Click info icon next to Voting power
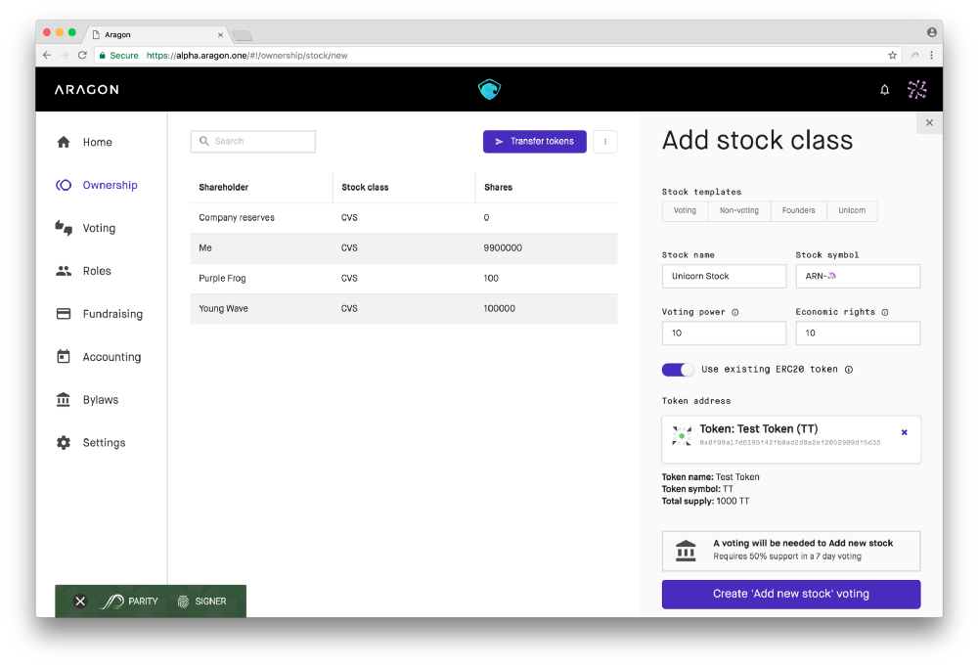Screen dimensions: 978x668 click(x=735, y=312)
